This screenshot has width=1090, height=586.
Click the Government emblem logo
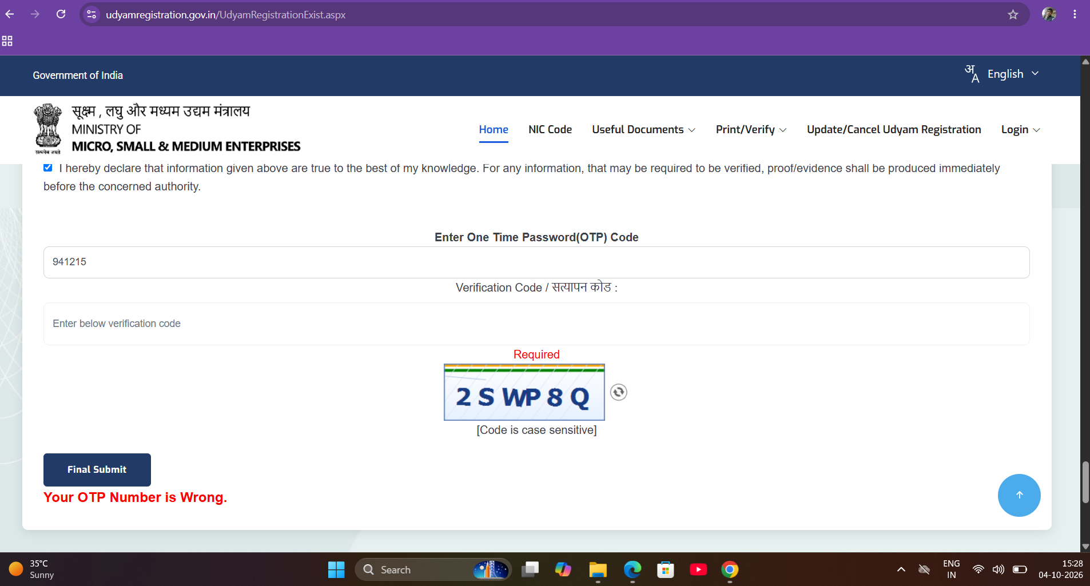(48, 129)
